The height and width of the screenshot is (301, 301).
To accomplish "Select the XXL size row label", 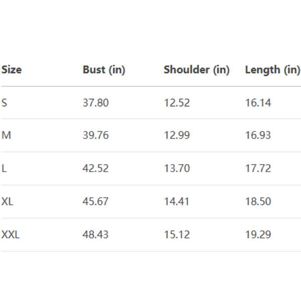I will (11, 235).
